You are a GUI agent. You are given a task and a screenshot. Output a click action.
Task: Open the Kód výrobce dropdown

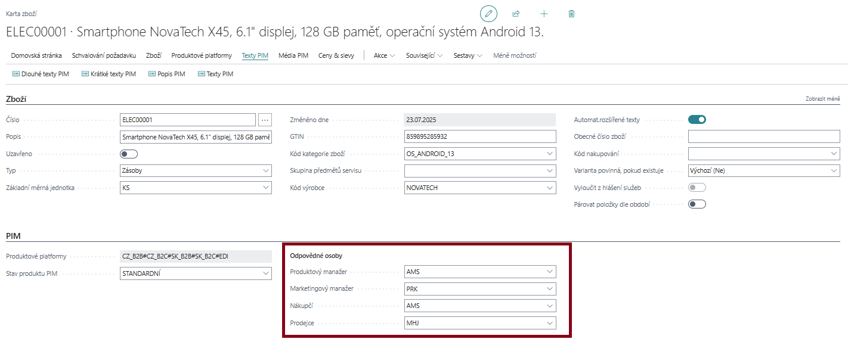pyautogui.click(x=550, y=188)
